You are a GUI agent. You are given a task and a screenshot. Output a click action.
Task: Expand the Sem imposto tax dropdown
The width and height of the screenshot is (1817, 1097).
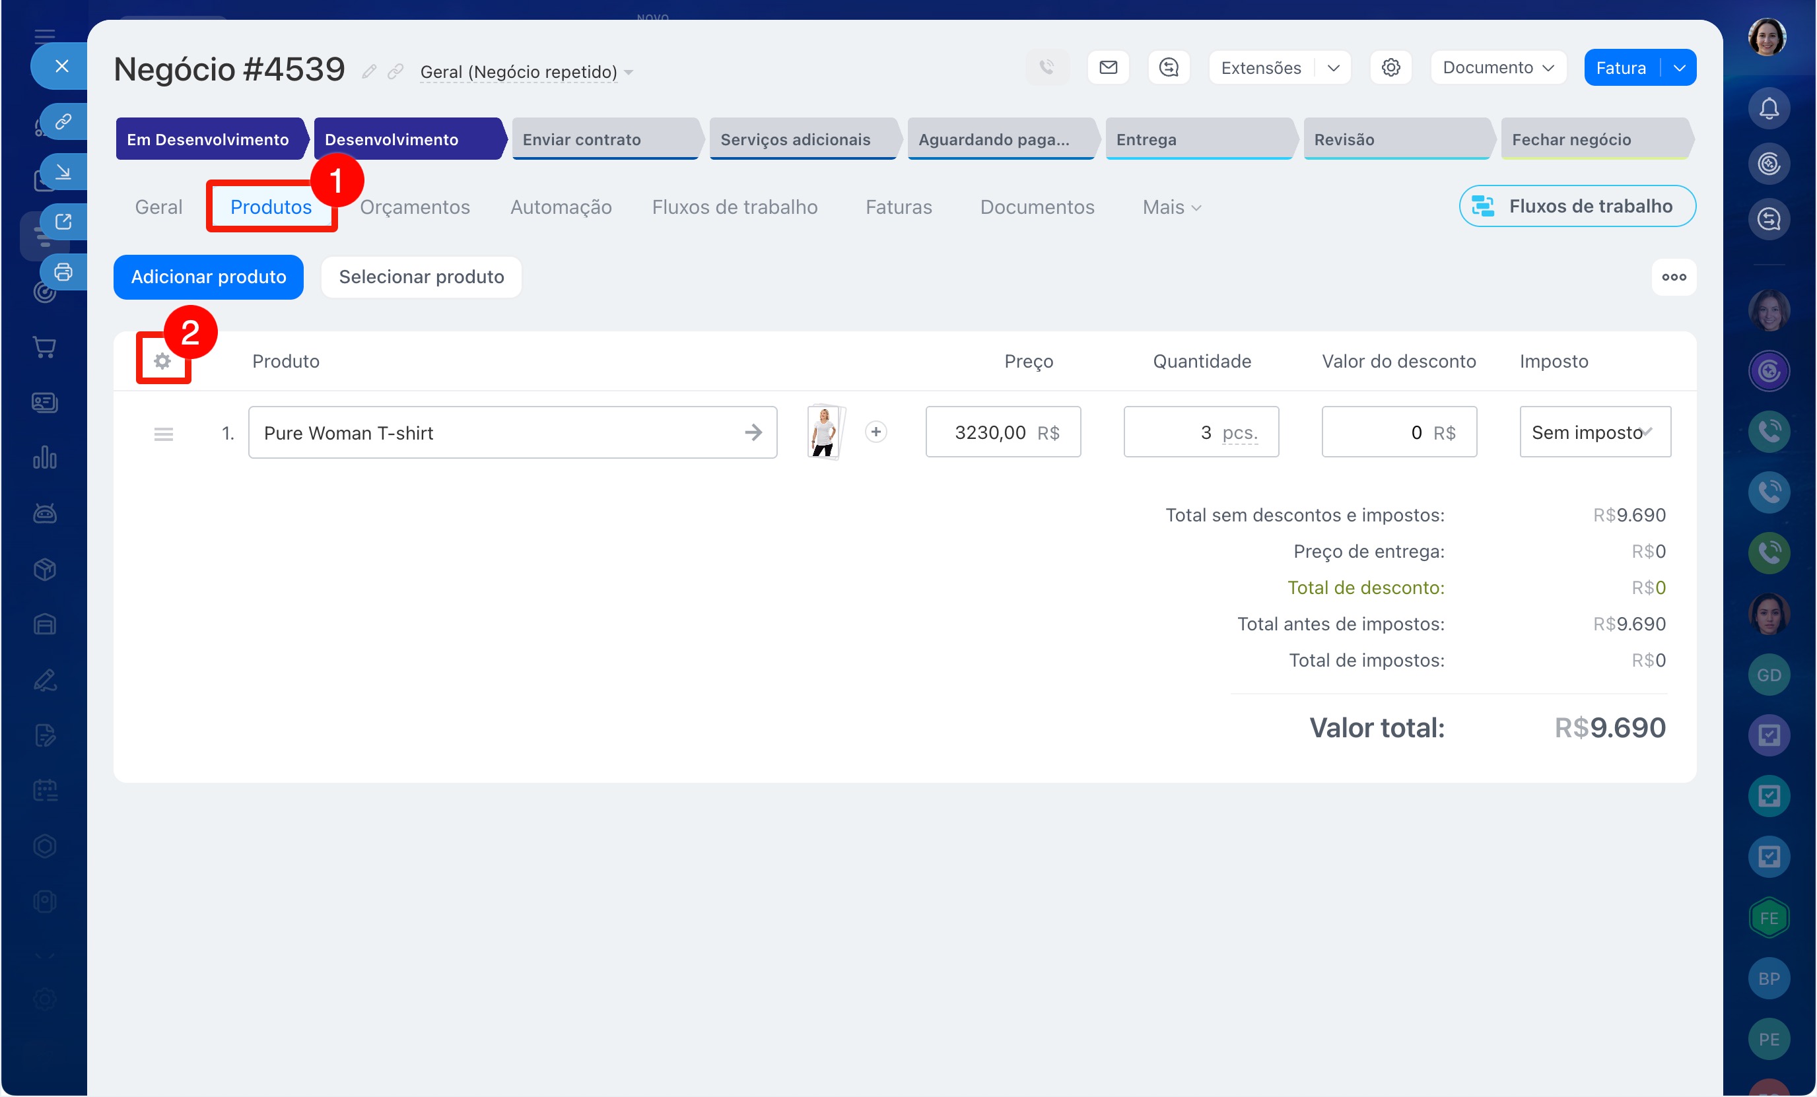[x=1594, y=432]
